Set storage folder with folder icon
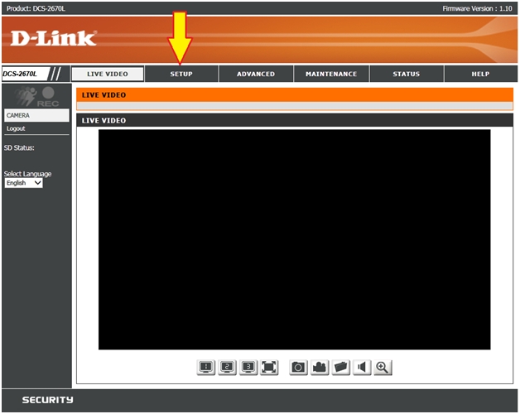 340,367
